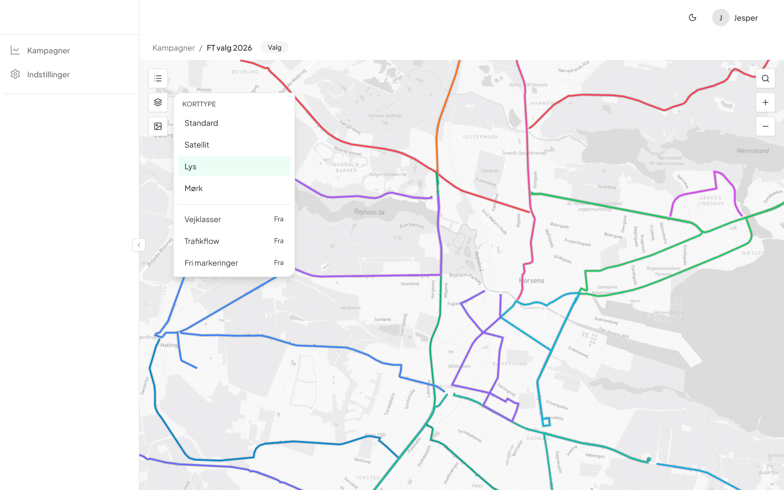Open Jesper user account menu
This screenshot has width=784, height=490.
point(735,17)
